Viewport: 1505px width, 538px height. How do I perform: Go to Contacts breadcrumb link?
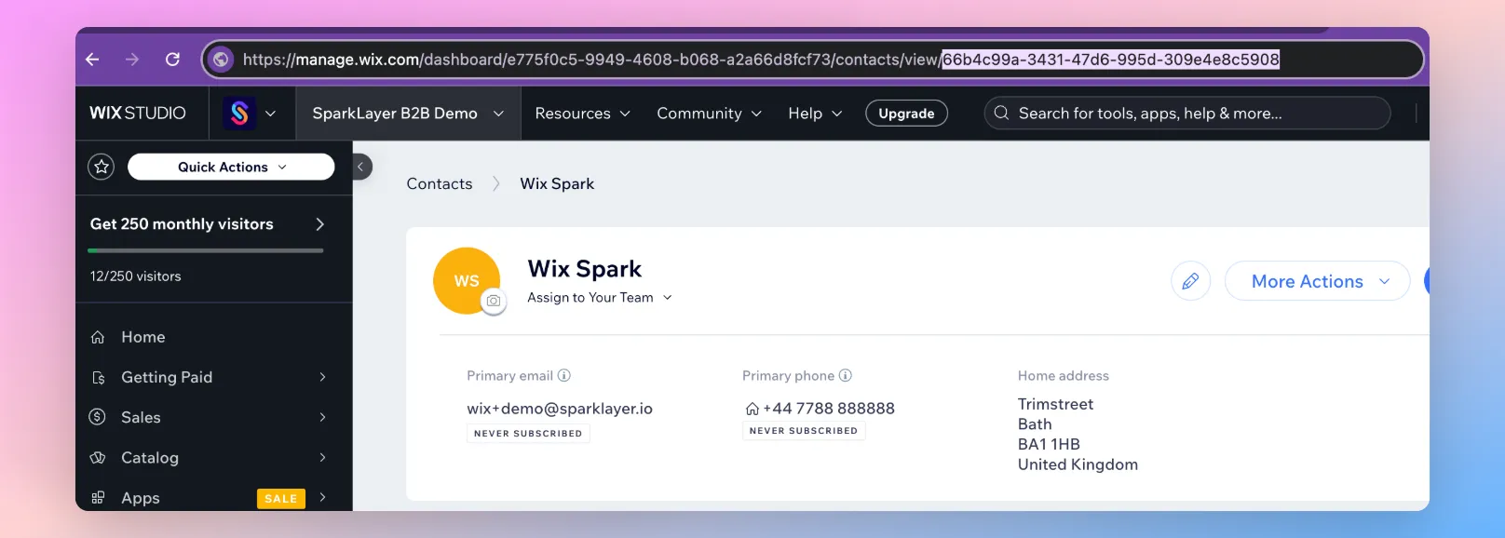click(440, 184)
